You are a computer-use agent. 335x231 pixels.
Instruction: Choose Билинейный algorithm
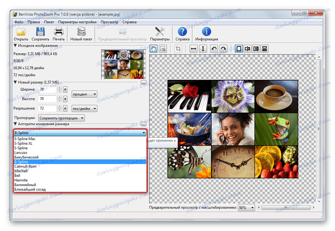point(80,185)
